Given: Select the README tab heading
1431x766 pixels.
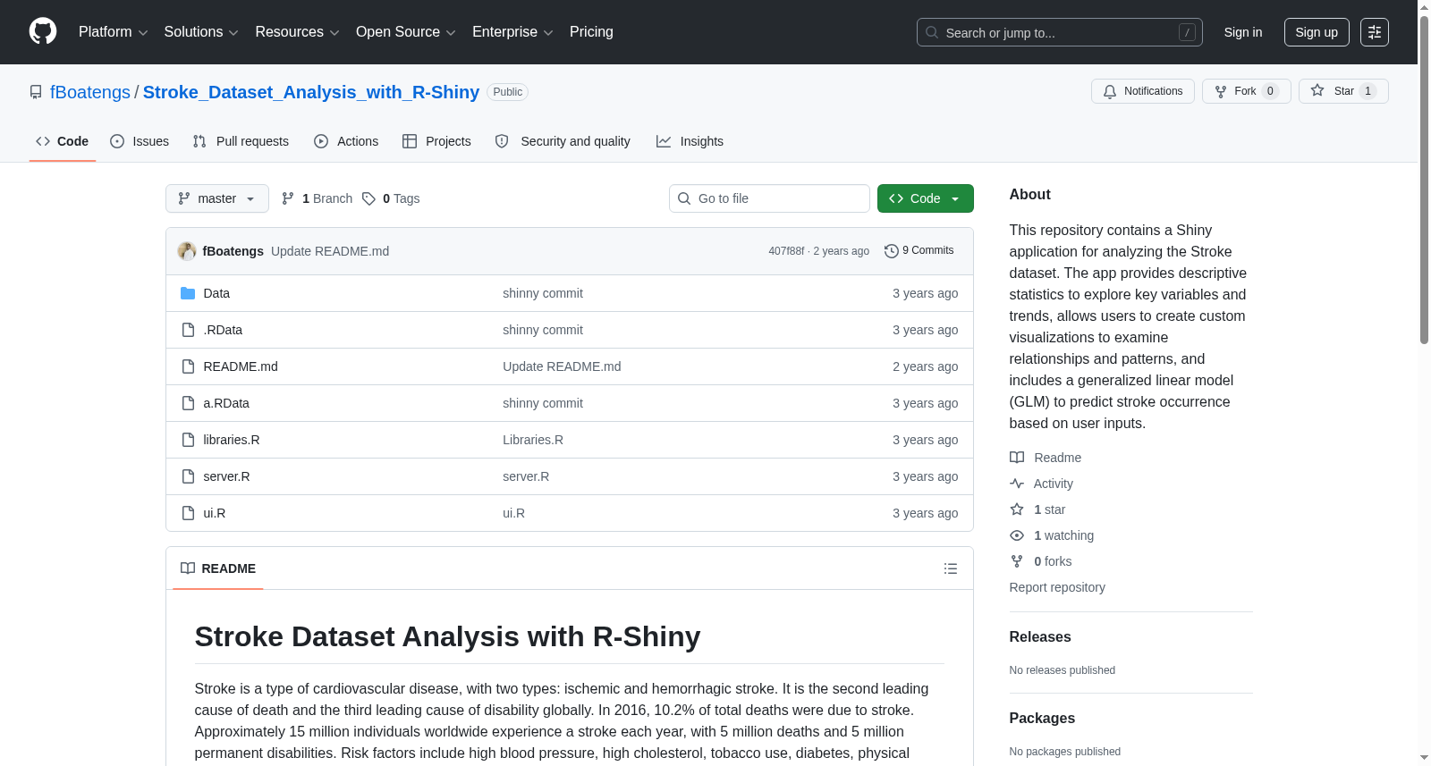Looking at the screenshot, I should (218, 568).
